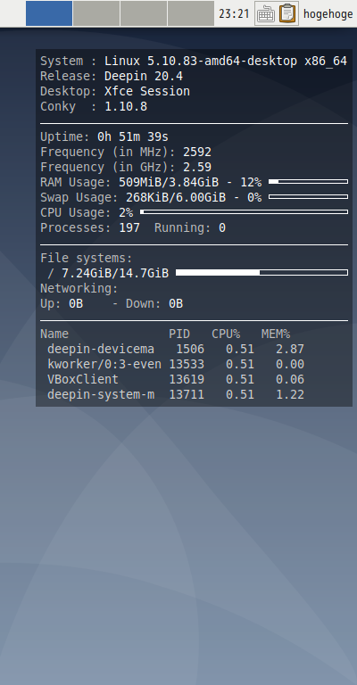Open the 23:21 panel clock
The width and height of the screenshot is (357, 685).
click(x=234, y=14)
